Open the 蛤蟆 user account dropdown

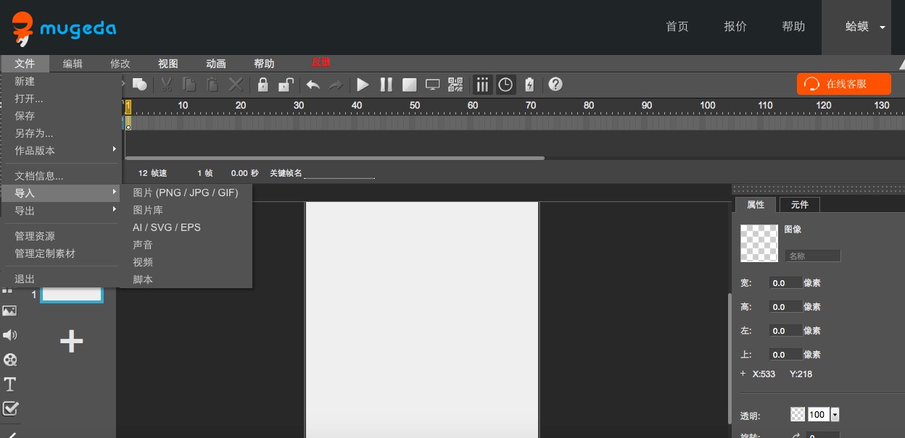856,27
